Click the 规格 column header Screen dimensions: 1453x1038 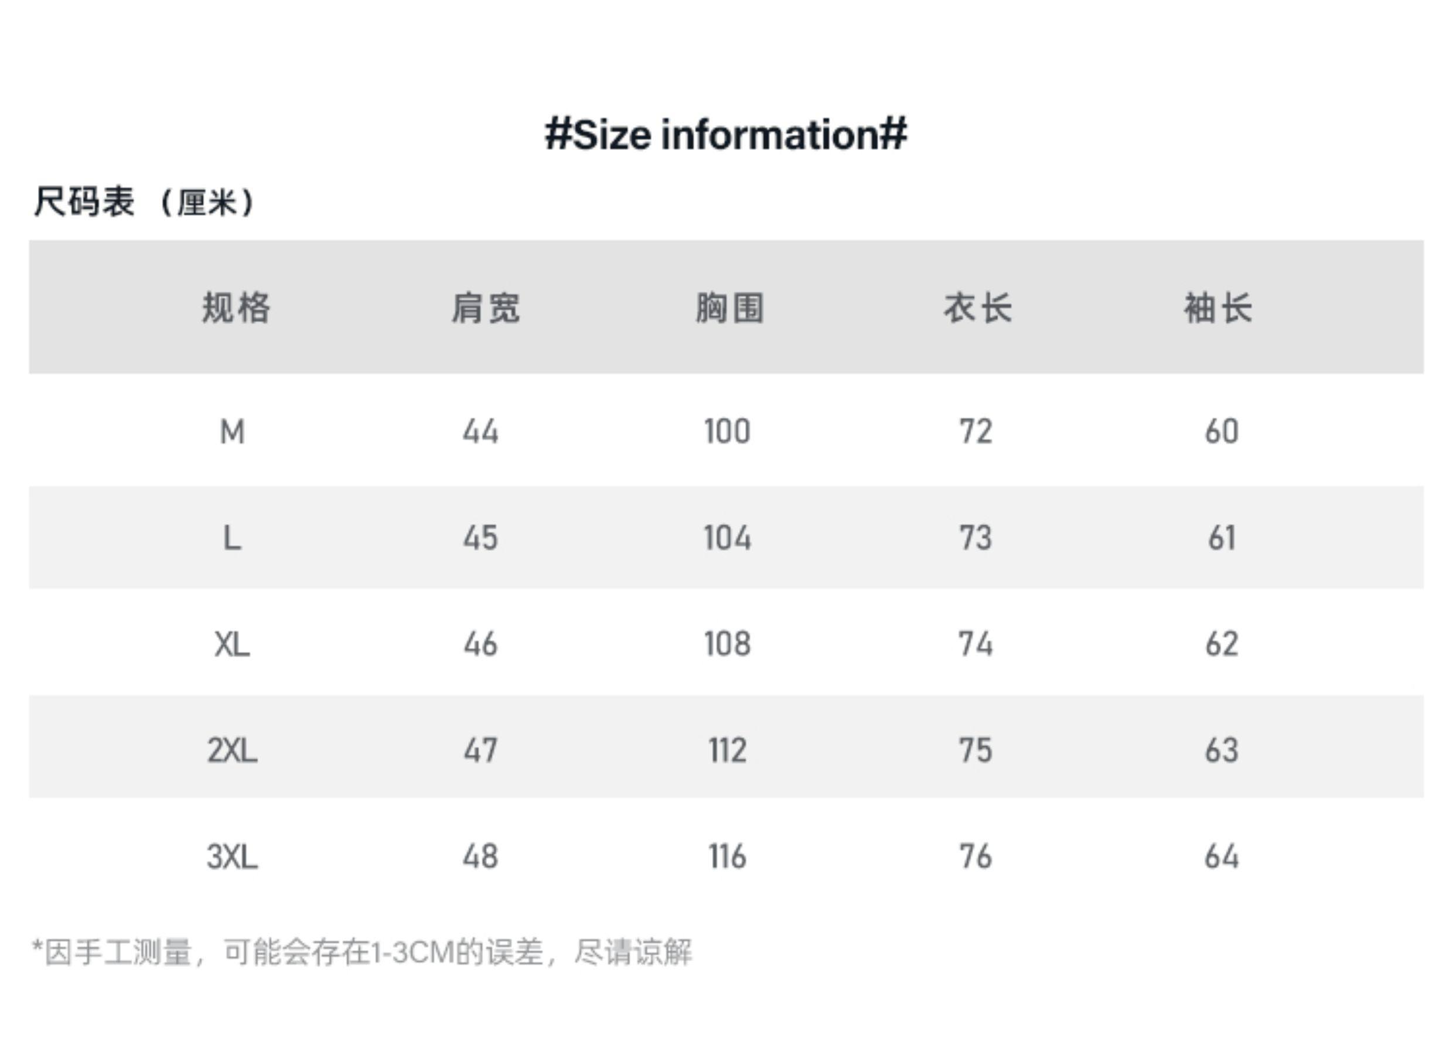(x=236, y=308)
